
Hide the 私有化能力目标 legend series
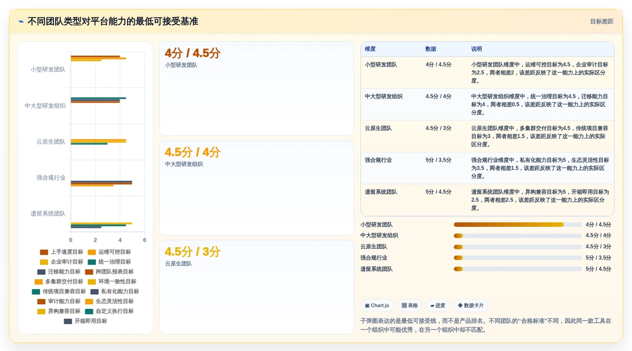pyautogui.click(x=115, y=291)
